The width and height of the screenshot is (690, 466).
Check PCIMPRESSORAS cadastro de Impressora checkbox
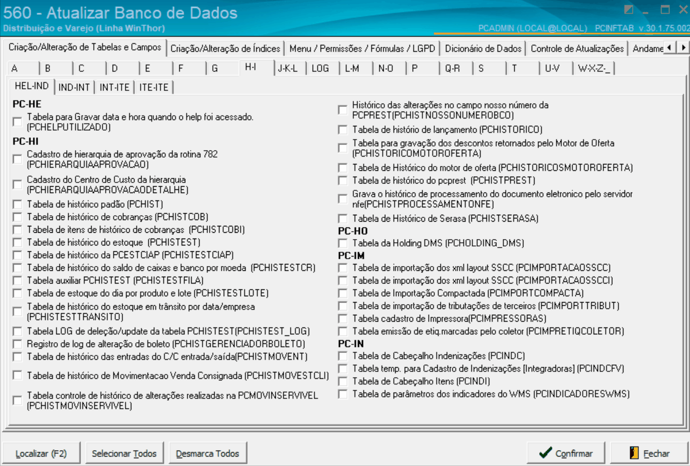click(x=343, y=318)
